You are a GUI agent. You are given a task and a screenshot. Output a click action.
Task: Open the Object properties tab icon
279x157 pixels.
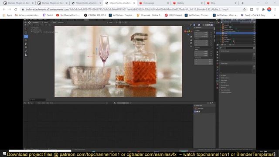(218, 67)
